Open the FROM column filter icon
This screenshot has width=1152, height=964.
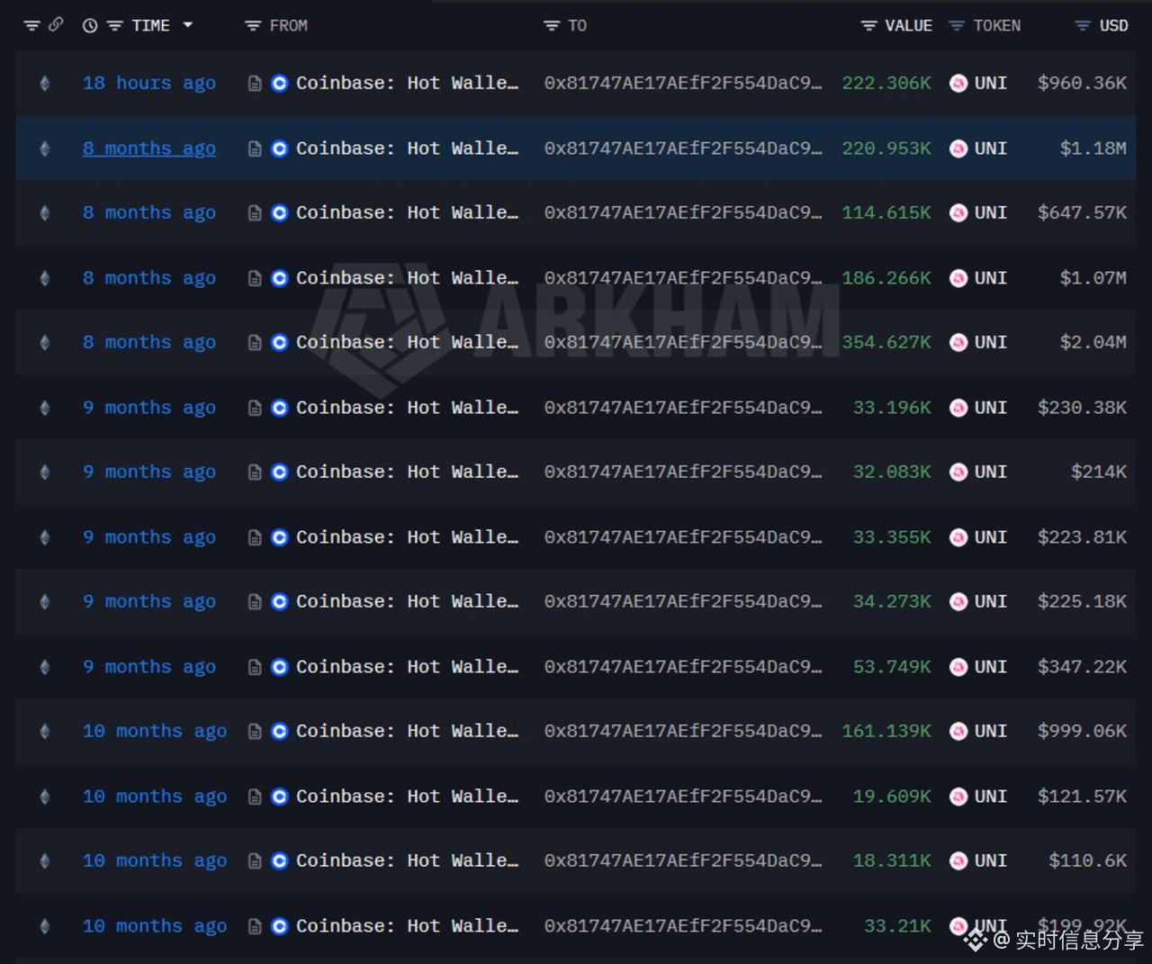point(253,26)
